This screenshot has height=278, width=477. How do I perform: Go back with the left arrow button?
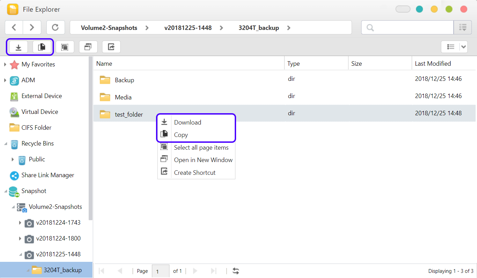pos(14,28)
